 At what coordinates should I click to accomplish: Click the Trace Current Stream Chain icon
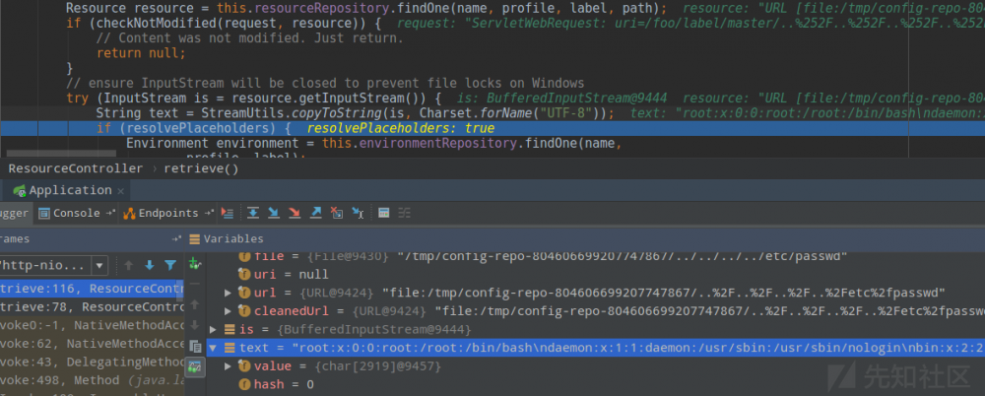pos(404,213)
